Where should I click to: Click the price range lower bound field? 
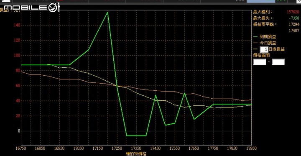(x=260, y=62)
